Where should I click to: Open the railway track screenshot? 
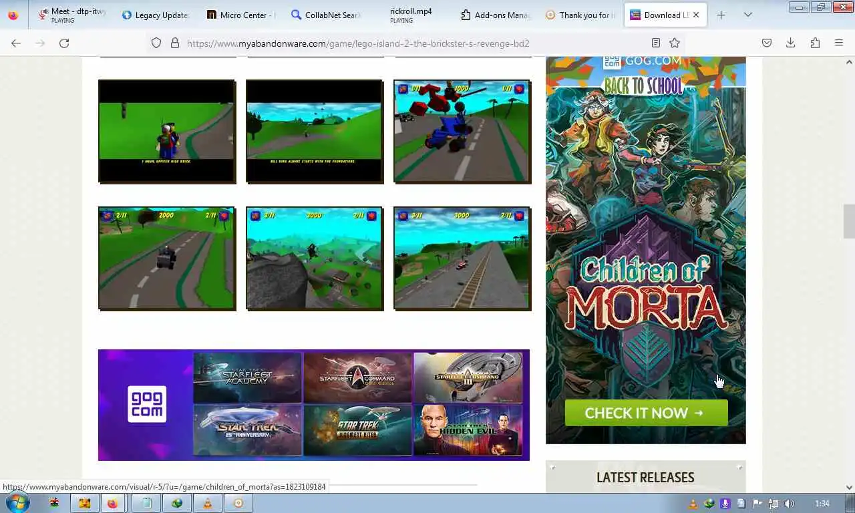point(462,259)
